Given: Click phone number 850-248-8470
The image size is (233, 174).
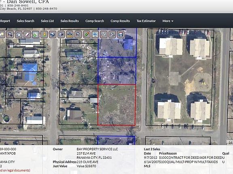Looking at the screenshot, I should (x=47, y=9).
